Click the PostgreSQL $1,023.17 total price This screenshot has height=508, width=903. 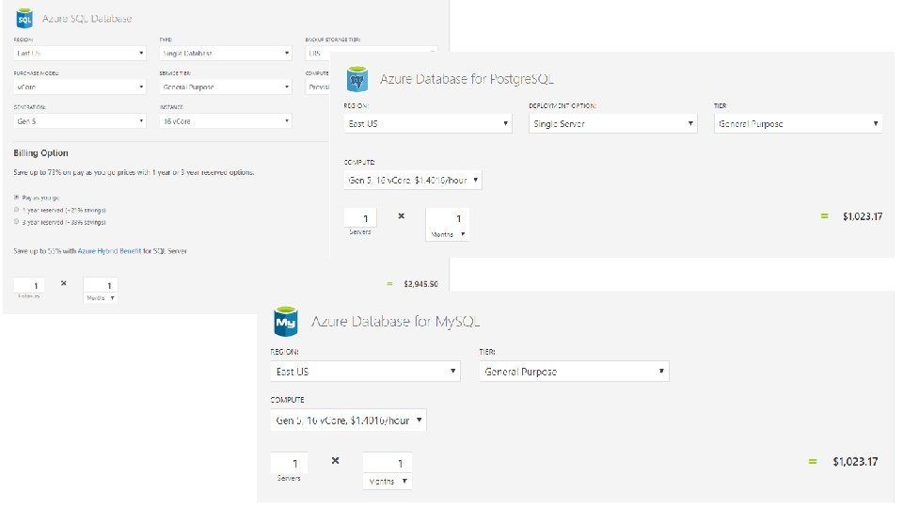click(863, 216)
